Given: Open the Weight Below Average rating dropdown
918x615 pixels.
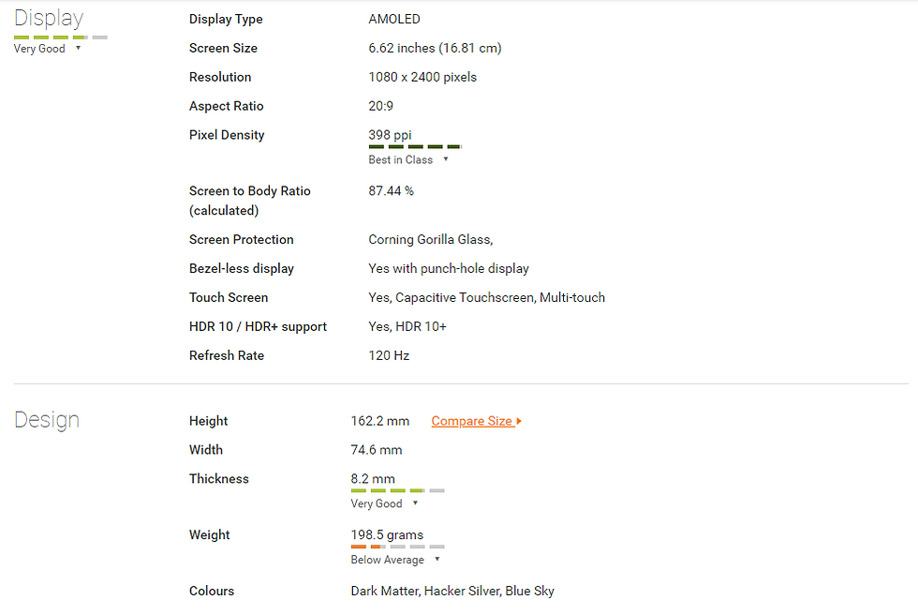Looking at the screenshot, I should pyautogui.click(x=437, y=560).
